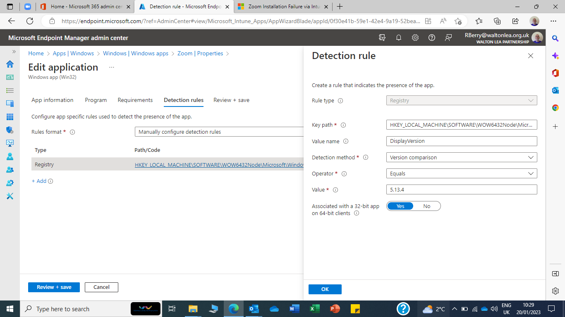
Task: Open ellipsis menu beside Edit application
Action: pyautogui.click(x=111, y=67)
